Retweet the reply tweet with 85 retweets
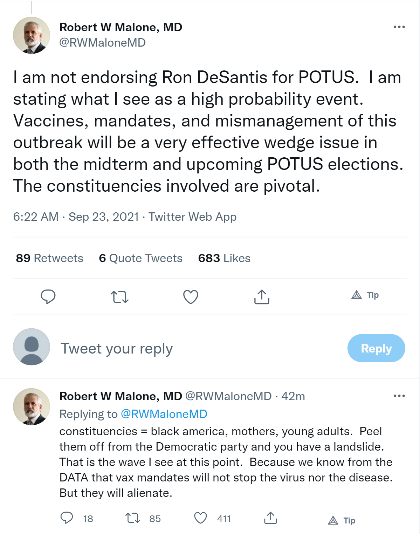The width and height of the screenshot is (420, 534). (x=133, y=518)
